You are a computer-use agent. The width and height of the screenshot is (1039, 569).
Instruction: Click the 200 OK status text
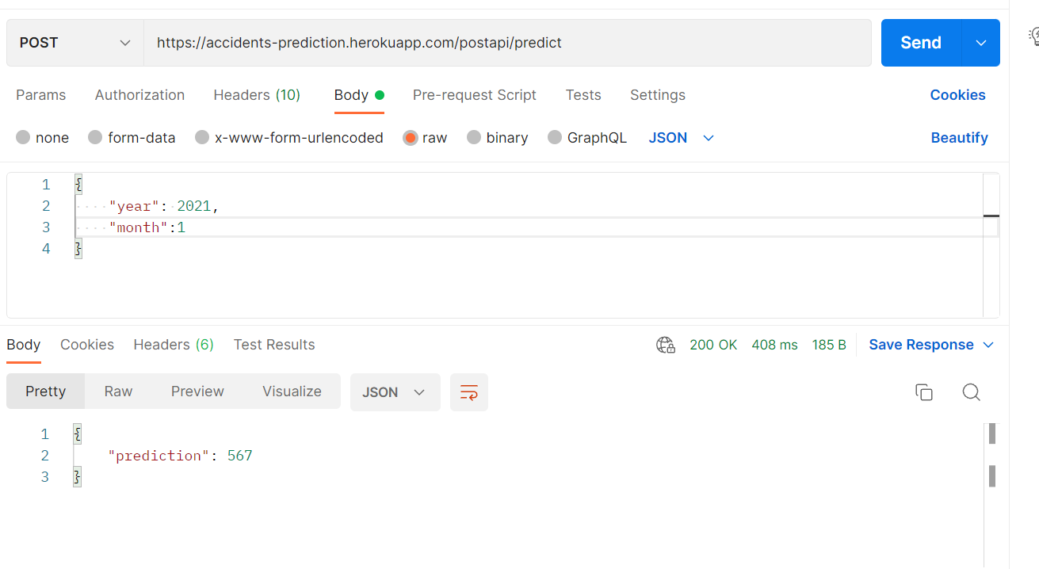[713, 345]
